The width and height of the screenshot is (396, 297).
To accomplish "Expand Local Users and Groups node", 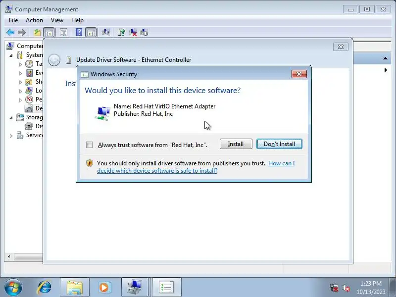I will point(20,91).
